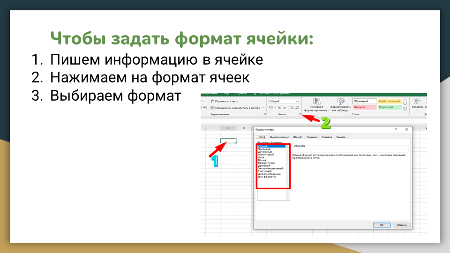Click the decrease decimal icon

pos(297,108)
